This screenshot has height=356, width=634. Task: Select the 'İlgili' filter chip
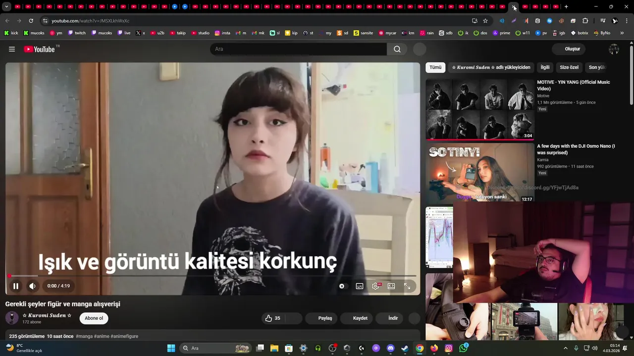pyautogui.click(x=545, y=67)
